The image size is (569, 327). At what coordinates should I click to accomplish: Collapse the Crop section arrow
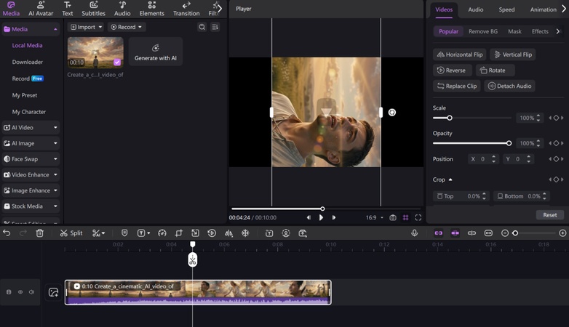click(450, 179)
